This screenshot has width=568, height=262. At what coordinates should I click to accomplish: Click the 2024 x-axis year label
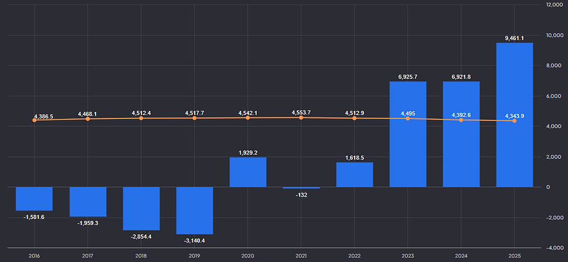[461, 255]
